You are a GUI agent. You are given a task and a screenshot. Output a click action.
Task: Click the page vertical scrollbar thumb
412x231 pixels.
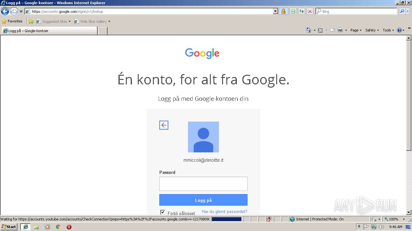point(409,96)
